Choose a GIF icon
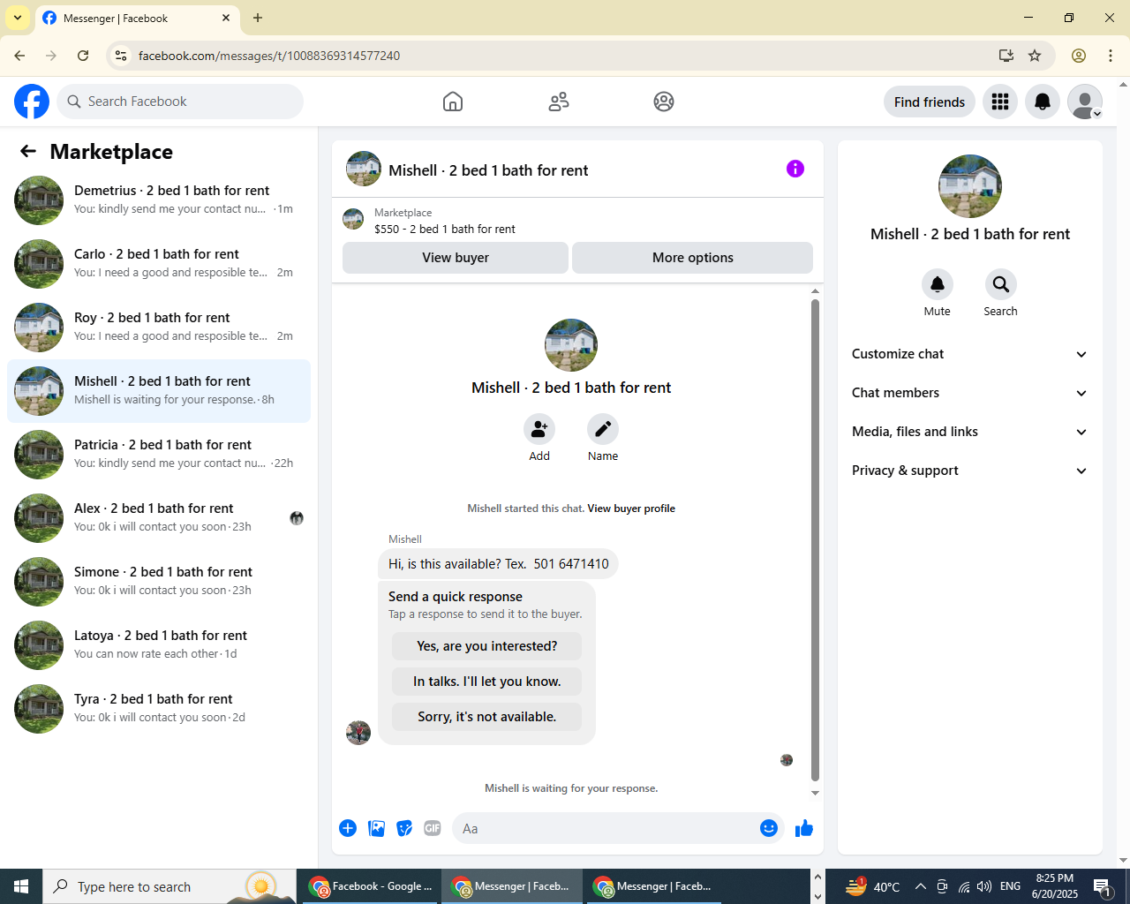The image size is (1130, 904). pyautogui.click(x=433, y=828)
